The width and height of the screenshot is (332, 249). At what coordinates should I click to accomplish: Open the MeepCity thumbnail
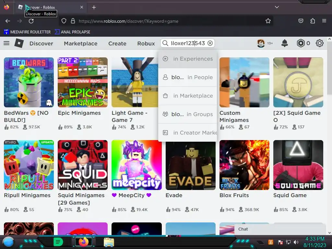tap(136, 165)
